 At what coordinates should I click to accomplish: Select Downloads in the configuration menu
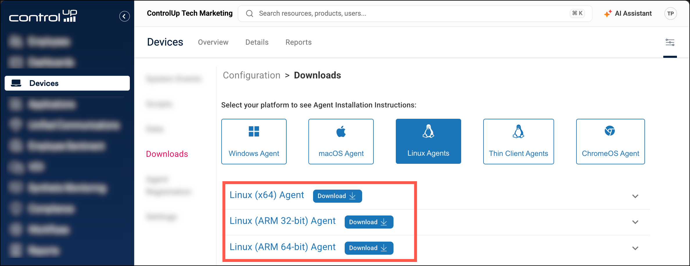tap(167, 154)
